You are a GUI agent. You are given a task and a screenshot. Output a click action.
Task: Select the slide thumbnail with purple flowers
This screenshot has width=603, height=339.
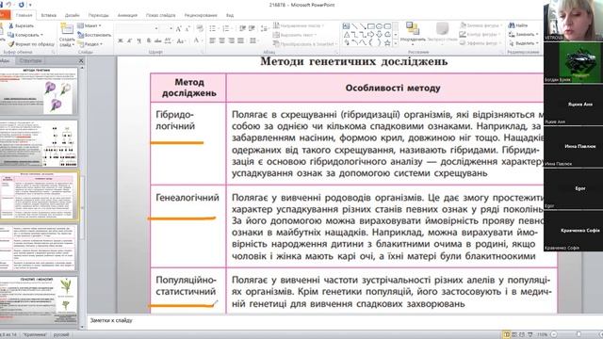(x=39, y=90)
